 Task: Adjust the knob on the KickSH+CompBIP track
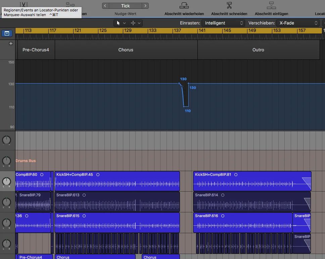click(x=6, y=182)
